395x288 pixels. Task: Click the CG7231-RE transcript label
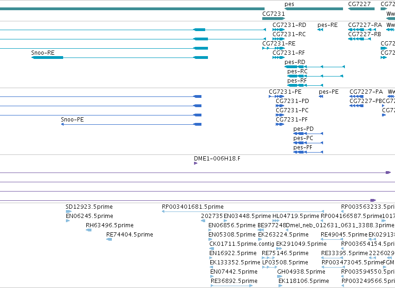[x=279, y=44]
